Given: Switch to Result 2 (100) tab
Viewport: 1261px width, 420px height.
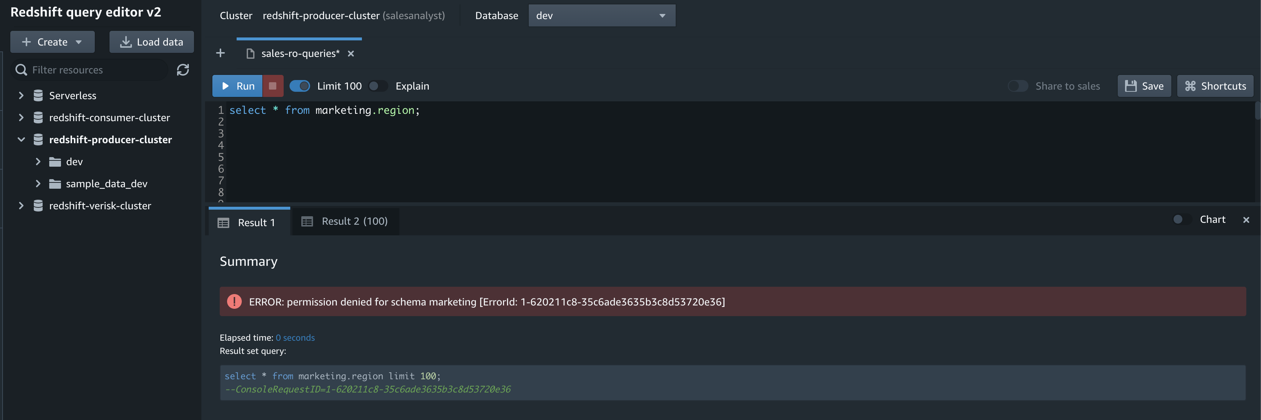Looking at the screenshot, I should pos(345,221).
